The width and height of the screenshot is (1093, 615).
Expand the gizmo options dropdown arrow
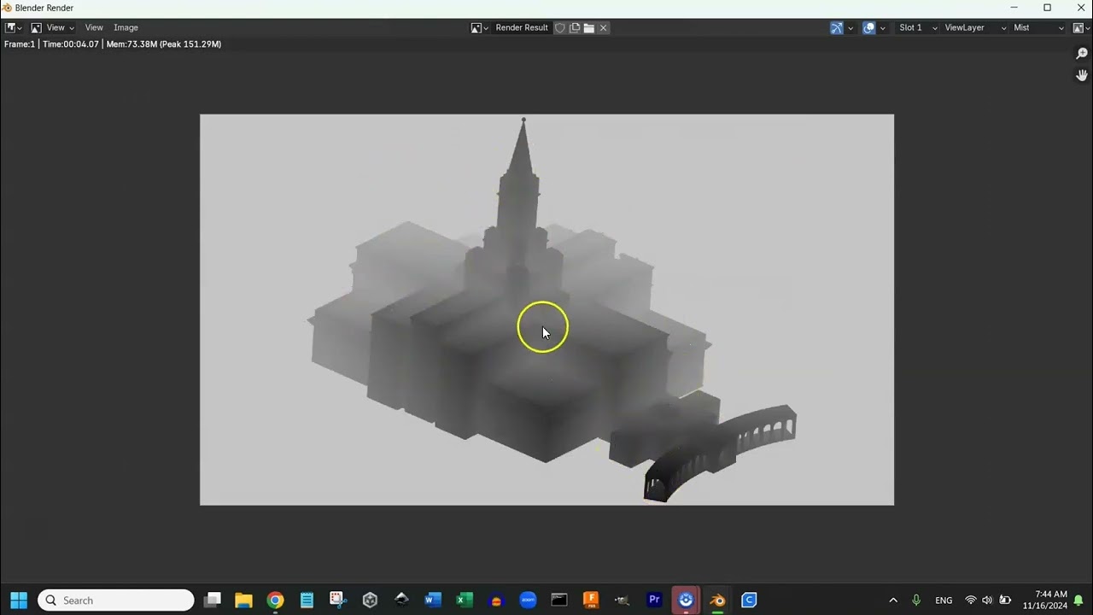pos(850,27)
